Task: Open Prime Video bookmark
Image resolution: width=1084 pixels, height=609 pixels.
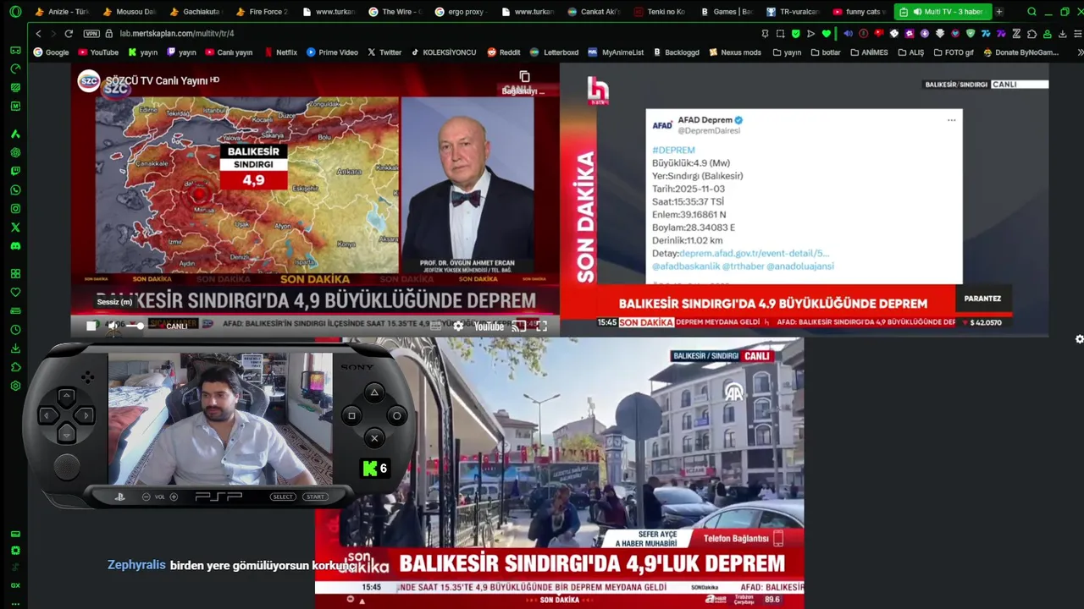Action: [332, 52]
